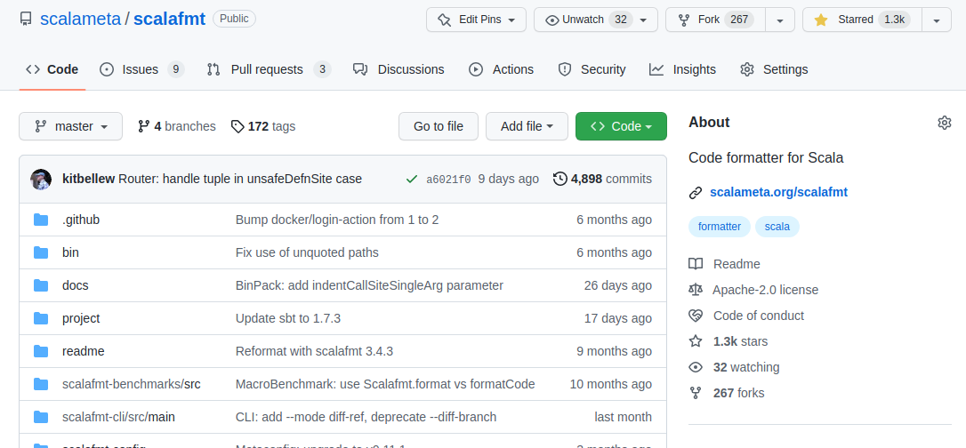Open the repository Settings tab
Screen dimensions: 966x448
(774, 69)
